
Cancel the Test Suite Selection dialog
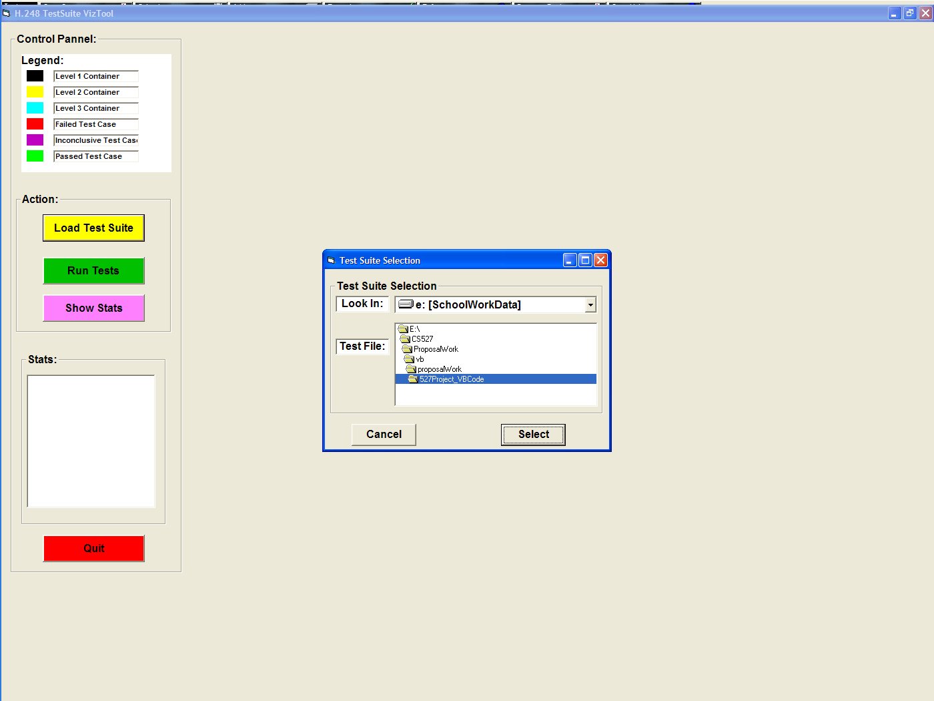click(384, 434)
